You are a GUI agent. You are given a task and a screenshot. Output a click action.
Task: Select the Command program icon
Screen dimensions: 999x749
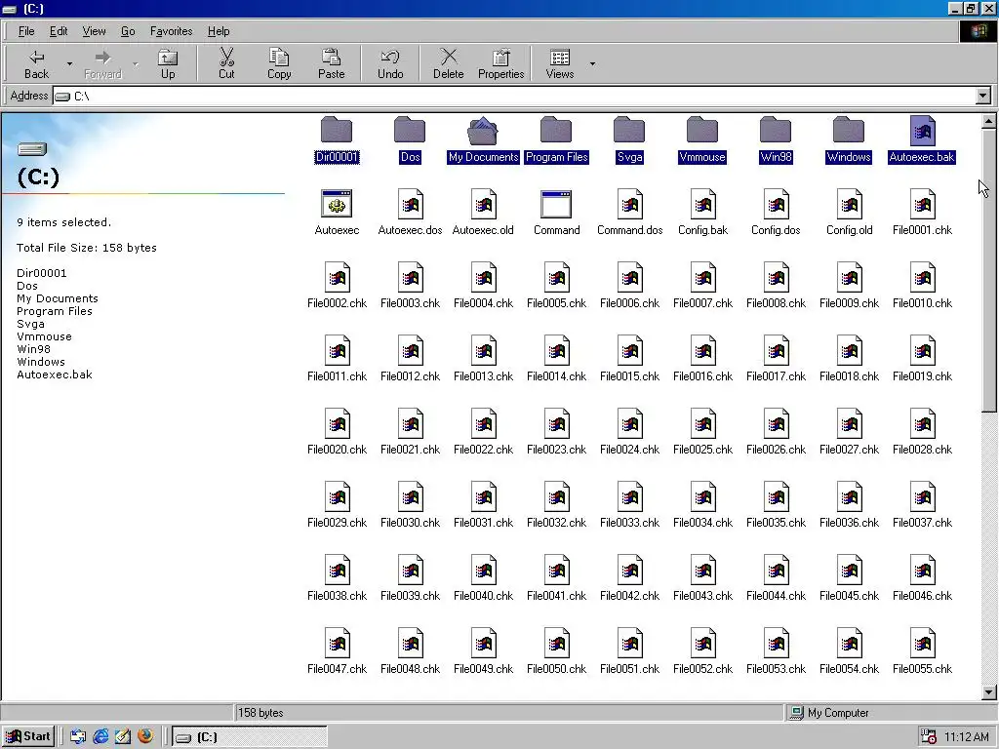point(556,204)
